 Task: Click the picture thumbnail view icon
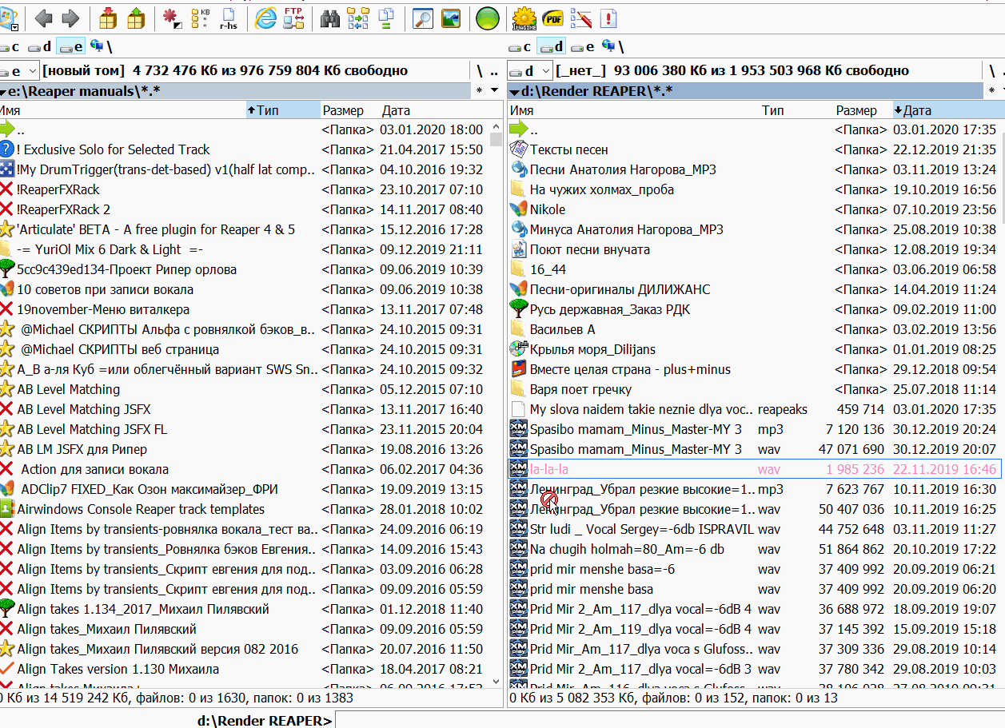point(451,18)
